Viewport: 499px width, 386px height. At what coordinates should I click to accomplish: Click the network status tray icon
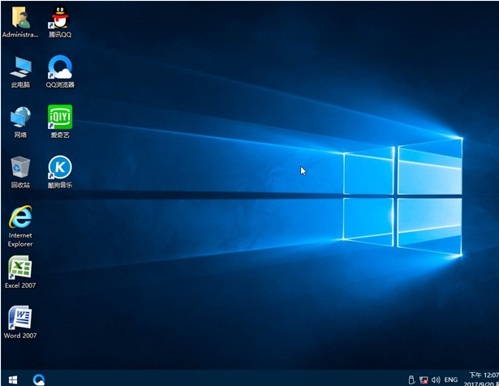424,379
